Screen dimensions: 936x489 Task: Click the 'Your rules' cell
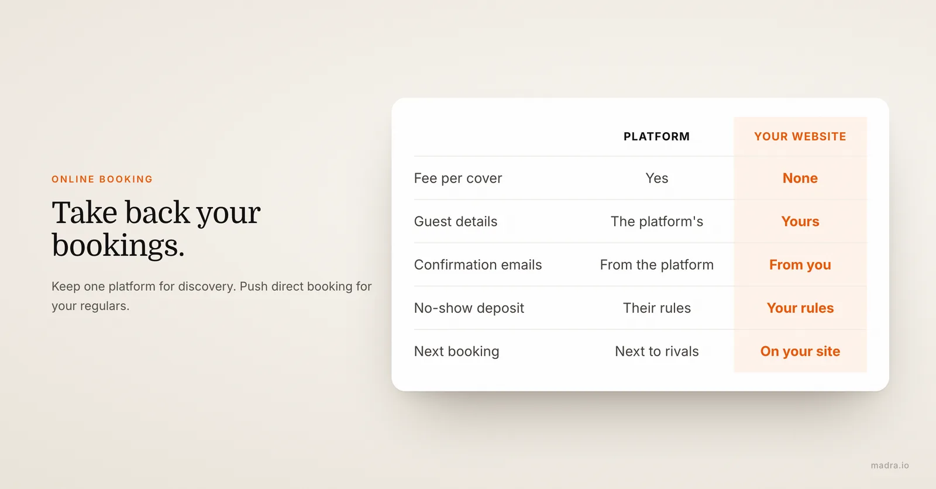[x=800, y=308]
